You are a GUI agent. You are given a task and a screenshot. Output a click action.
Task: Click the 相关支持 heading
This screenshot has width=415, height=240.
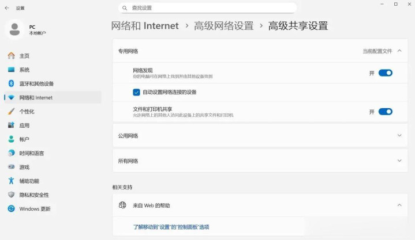tap(122, 187)
